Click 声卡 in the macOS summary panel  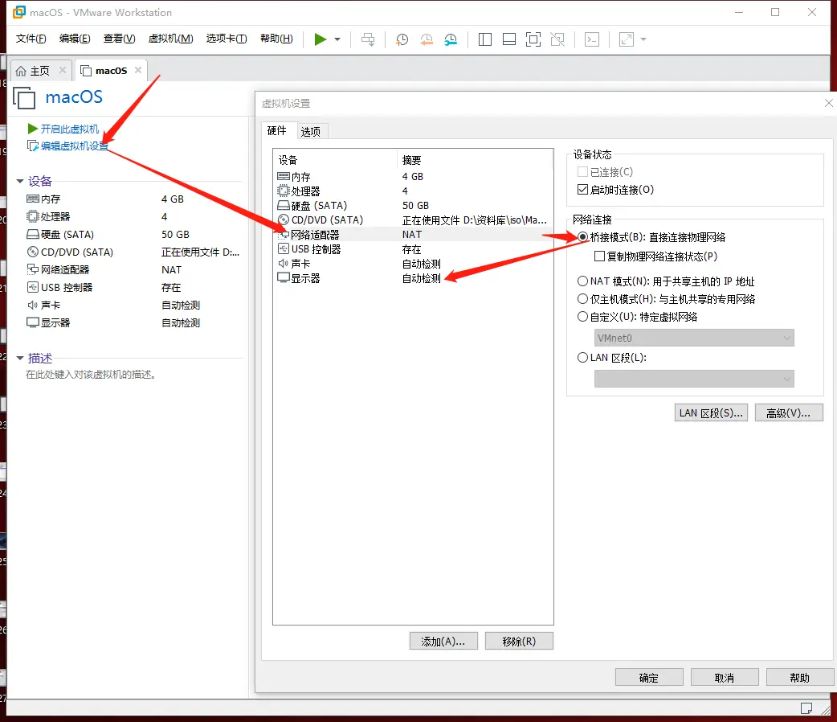(43, 305)
